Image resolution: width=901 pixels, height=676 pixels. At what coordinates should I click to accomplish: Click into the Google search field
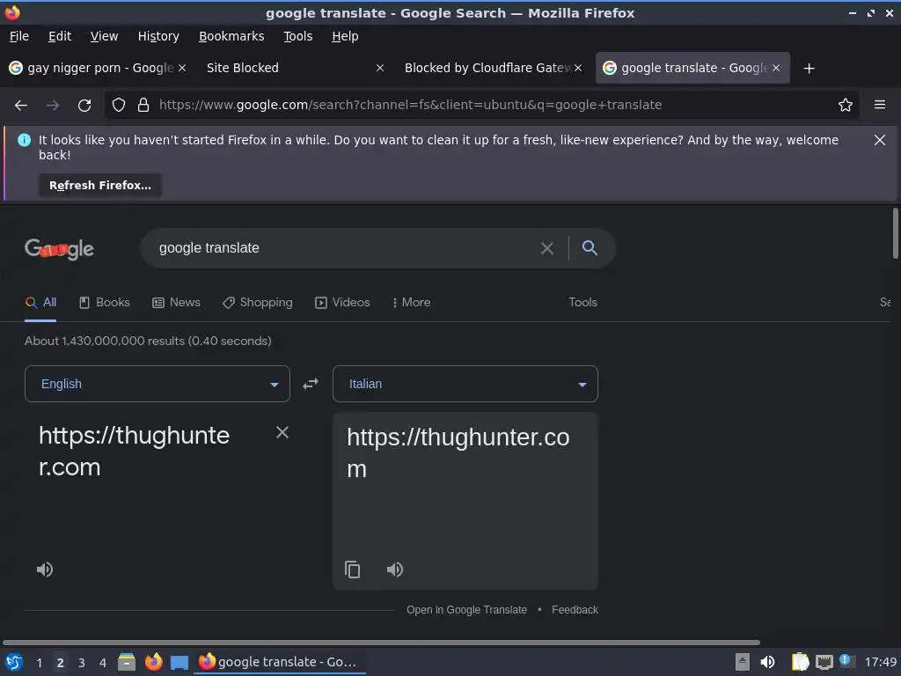click(x=345, y=248)
